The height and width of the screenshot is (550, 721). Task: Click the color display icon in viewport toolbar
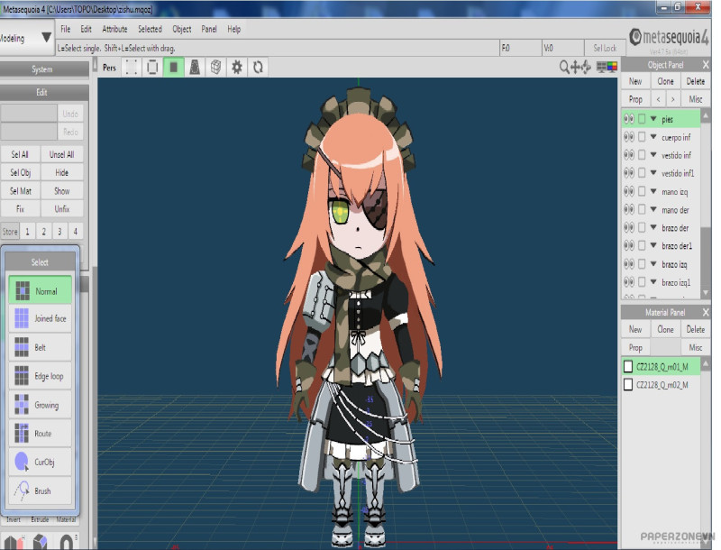611,67
